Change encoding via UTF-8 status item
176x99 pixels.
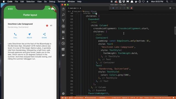[133, 98]
